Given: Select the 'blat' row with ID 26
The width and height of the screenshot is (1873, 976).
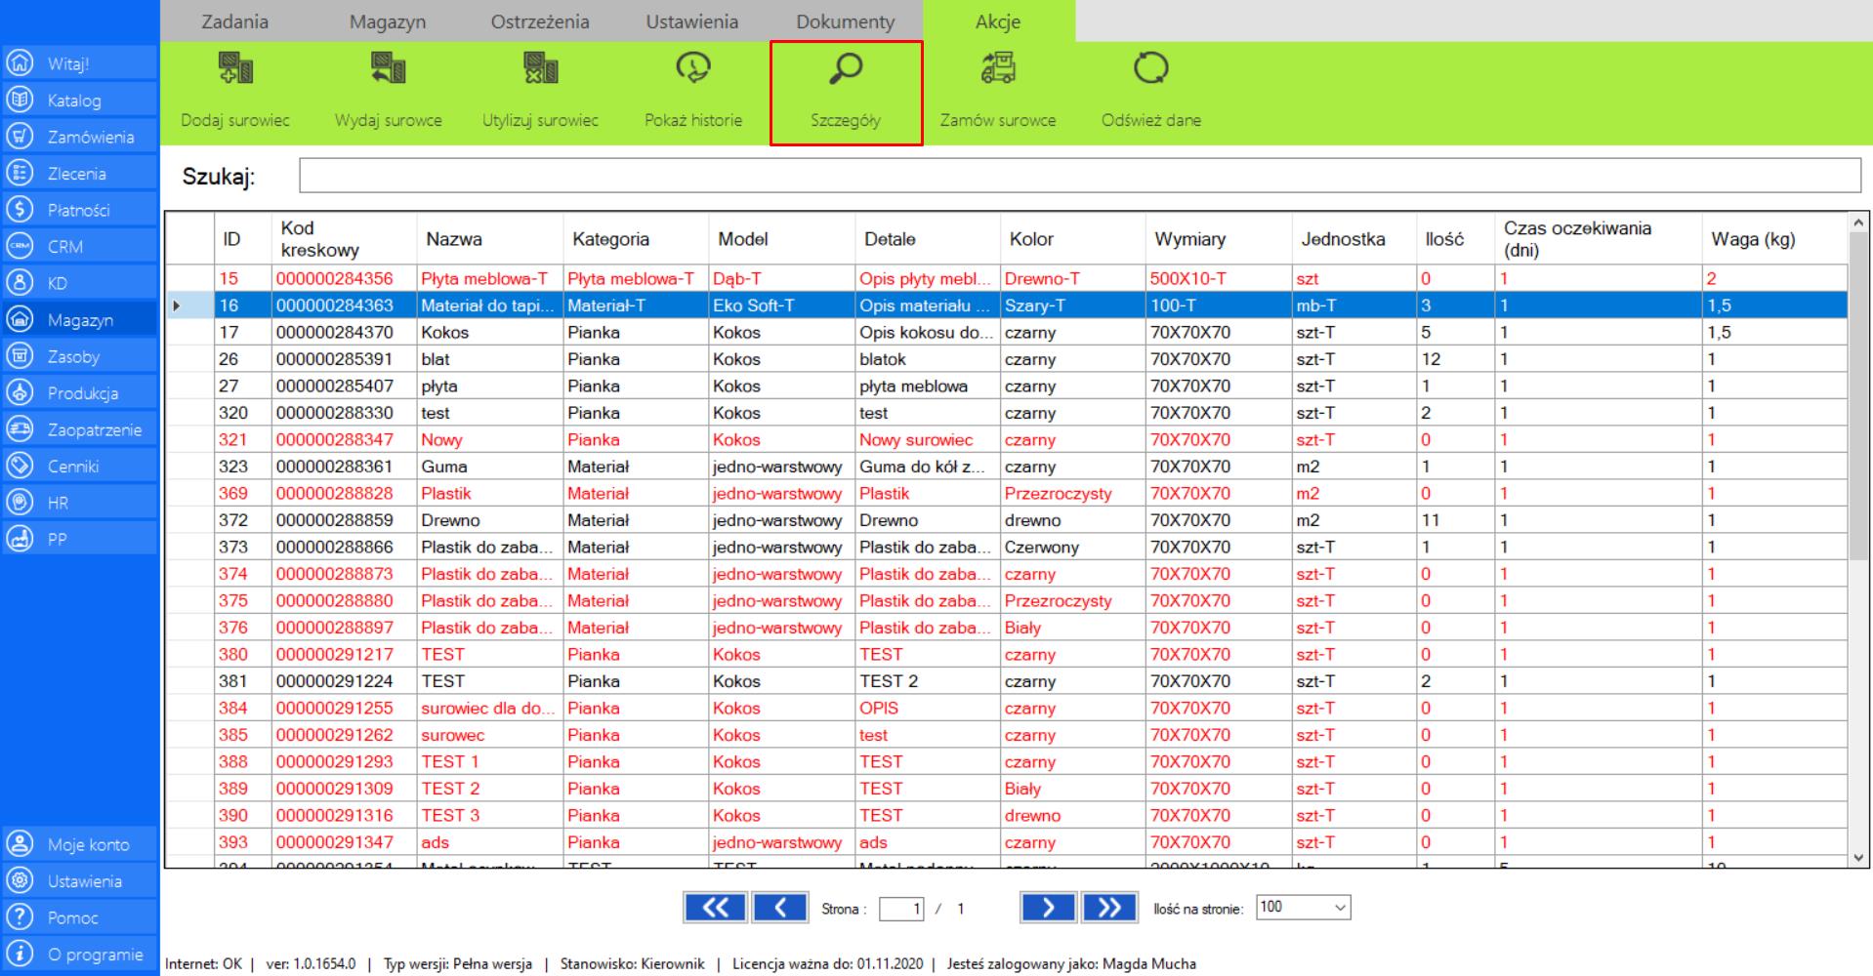Looking at the screenshot, I should [x=1006, y=359].
